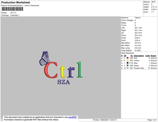Click the red letter C in the design
This screenshot has width=158, height=122.
(51, 70)
